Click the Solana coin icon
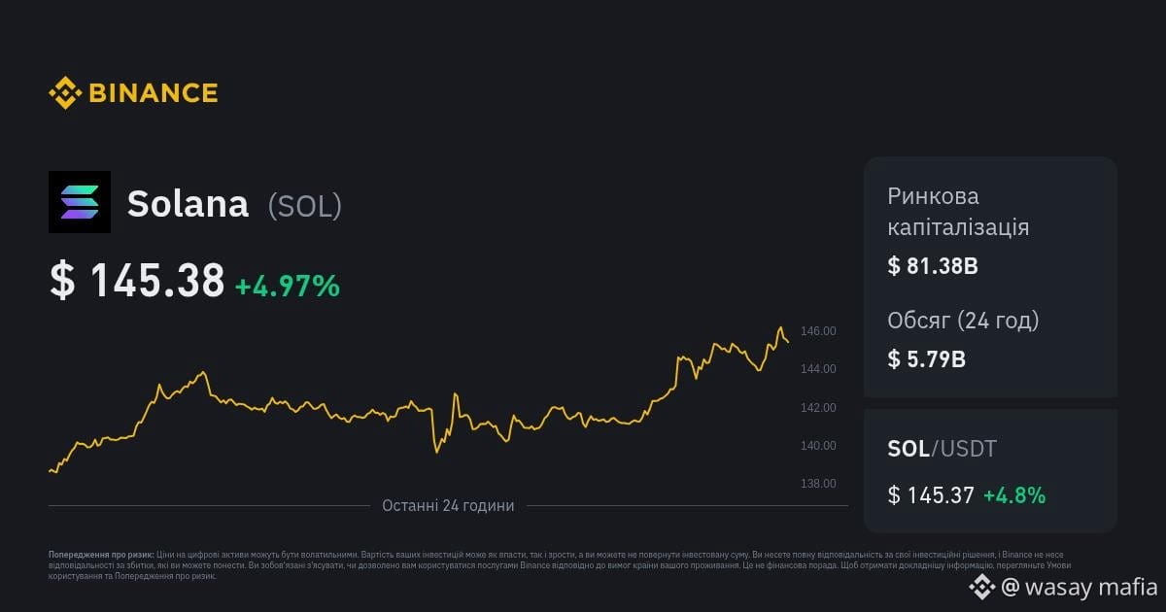Image resolution: width=1166 pixels, height=612 pixels. pyautogui.click(x=80, y=202)
